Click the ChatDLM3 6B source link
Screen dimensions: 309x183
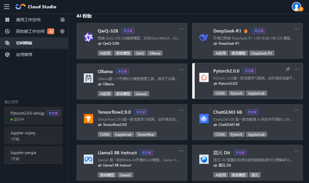(x=229, y=125)
